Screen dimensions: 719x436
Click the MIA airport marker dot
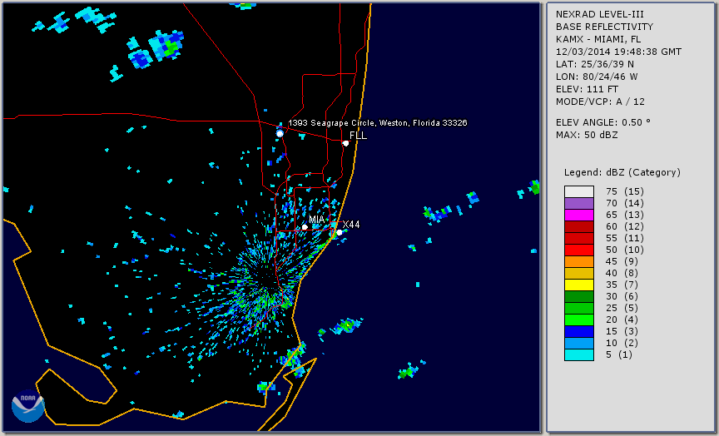click(x=305, y=227)
